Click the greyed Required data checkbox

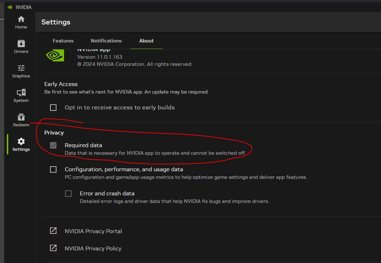pyautogui.click(x=53, y=145)
